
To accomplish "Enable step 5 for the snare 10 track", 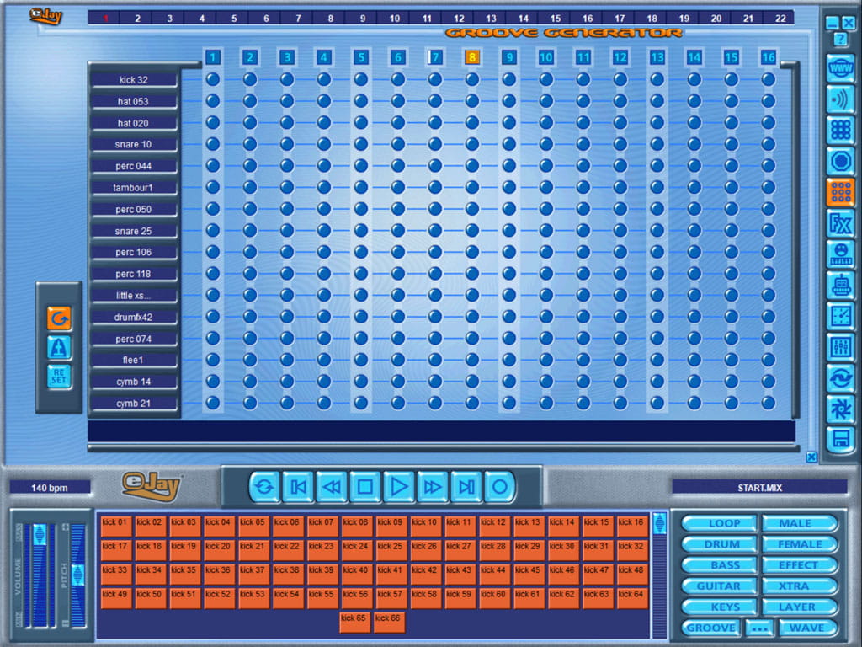I will (x=361, y=144).
